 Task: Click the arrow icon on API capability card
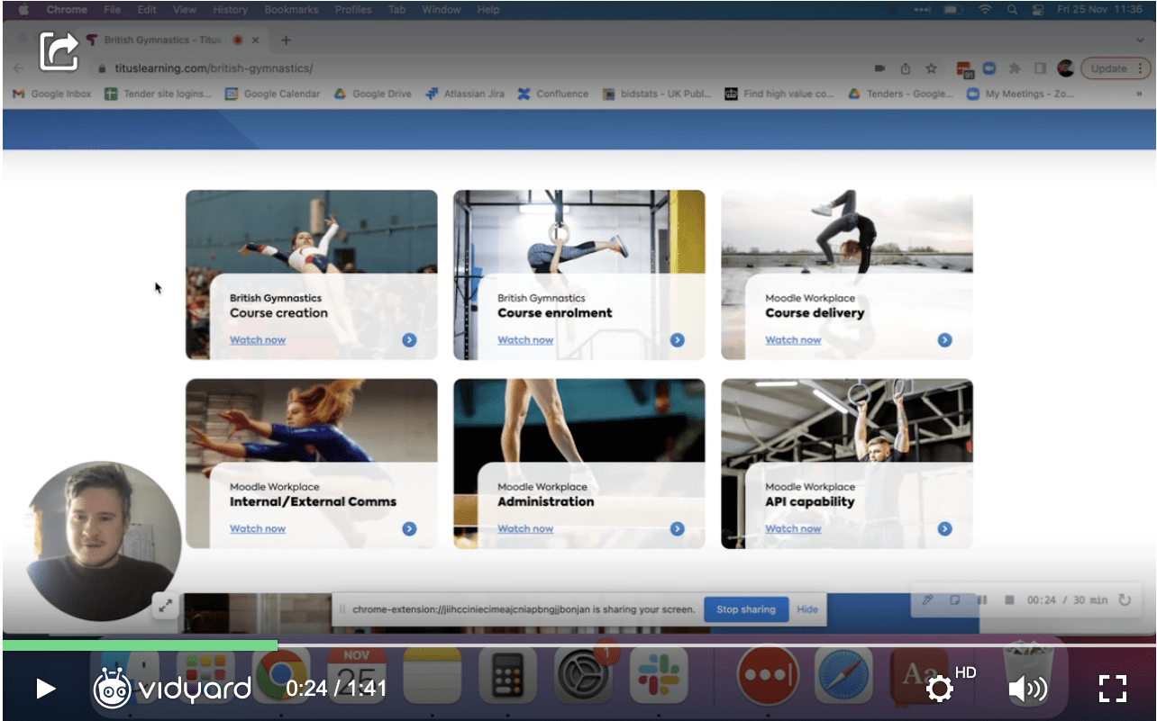(x=944, y=528)
